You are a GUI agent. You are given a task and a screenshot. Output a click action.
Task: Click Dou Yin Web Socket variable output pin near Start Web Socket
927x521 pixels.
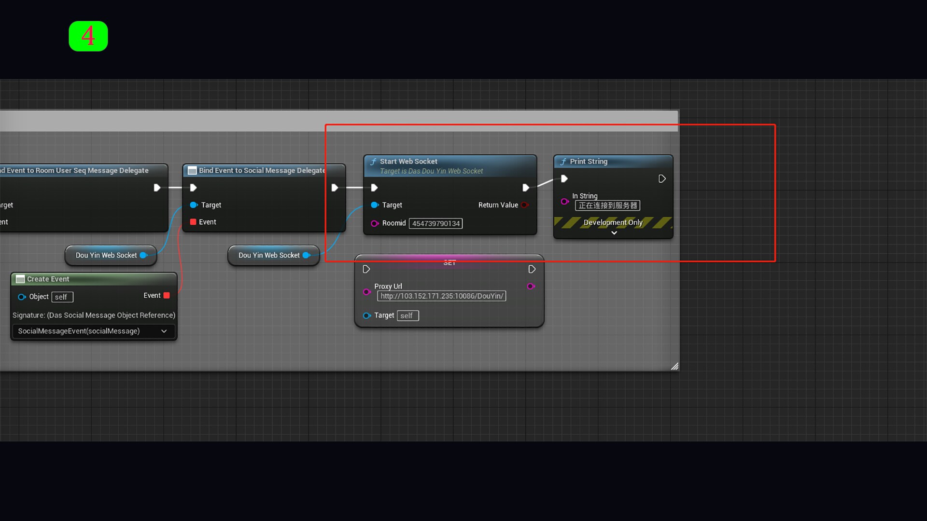[306, 255]
